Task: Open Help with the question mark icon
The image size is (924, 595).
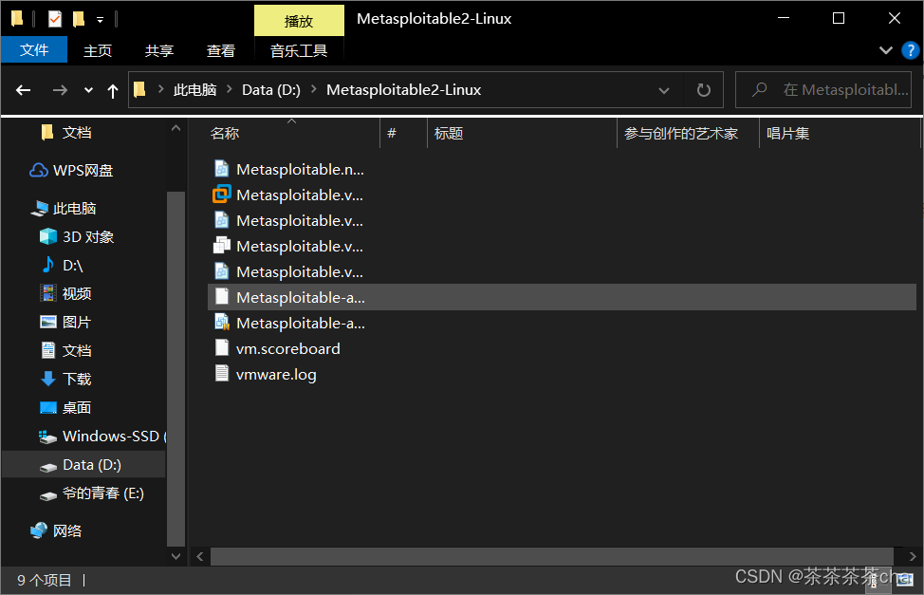Action: 911,50
